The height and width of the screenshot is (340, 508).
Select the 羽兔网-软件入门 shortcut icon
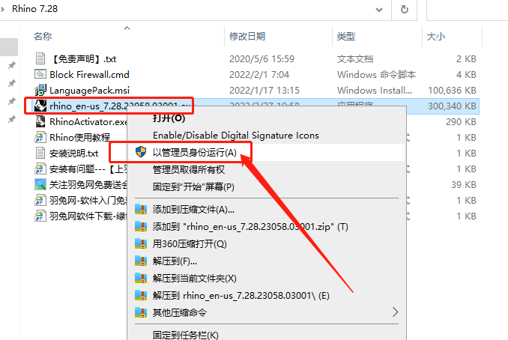click(40, 200)
